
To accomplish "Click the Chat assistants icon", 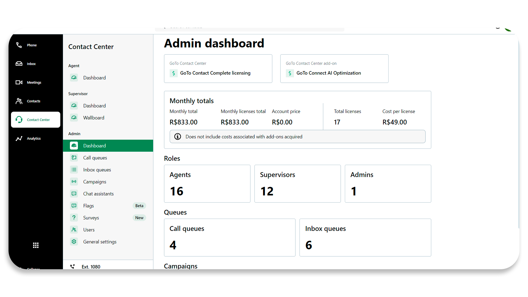I will 74,194.
